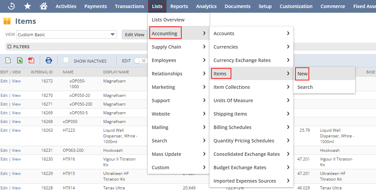Export the list to Excel
The height and width of the screenshot is (190, 376).
20,60
